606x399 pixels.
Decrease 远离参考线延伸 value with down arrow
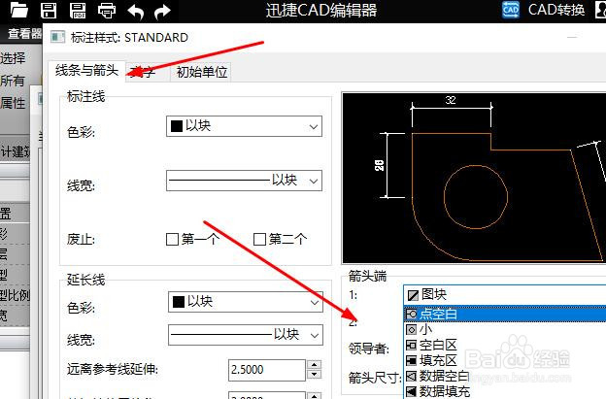point(315,375)
